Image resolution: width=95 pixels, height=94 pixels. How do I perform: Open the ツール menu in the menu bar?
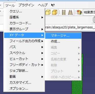pos(10,5)
